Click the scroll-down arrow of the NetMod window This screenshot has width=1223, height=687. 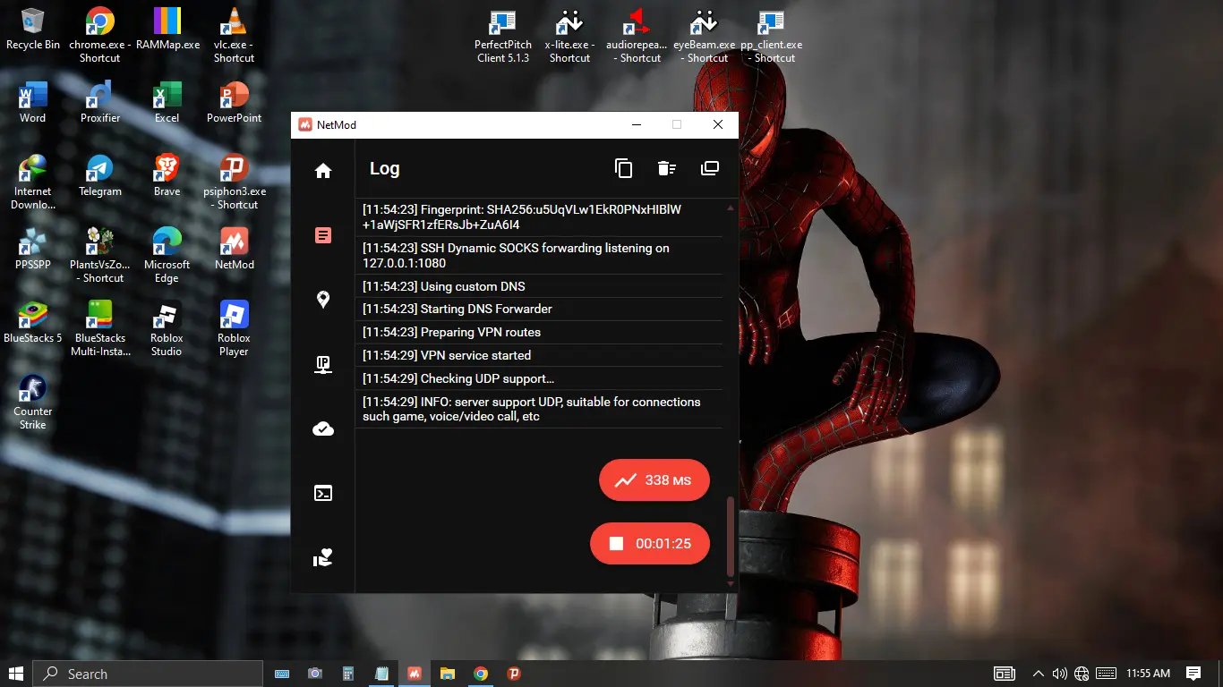(731, 583)
